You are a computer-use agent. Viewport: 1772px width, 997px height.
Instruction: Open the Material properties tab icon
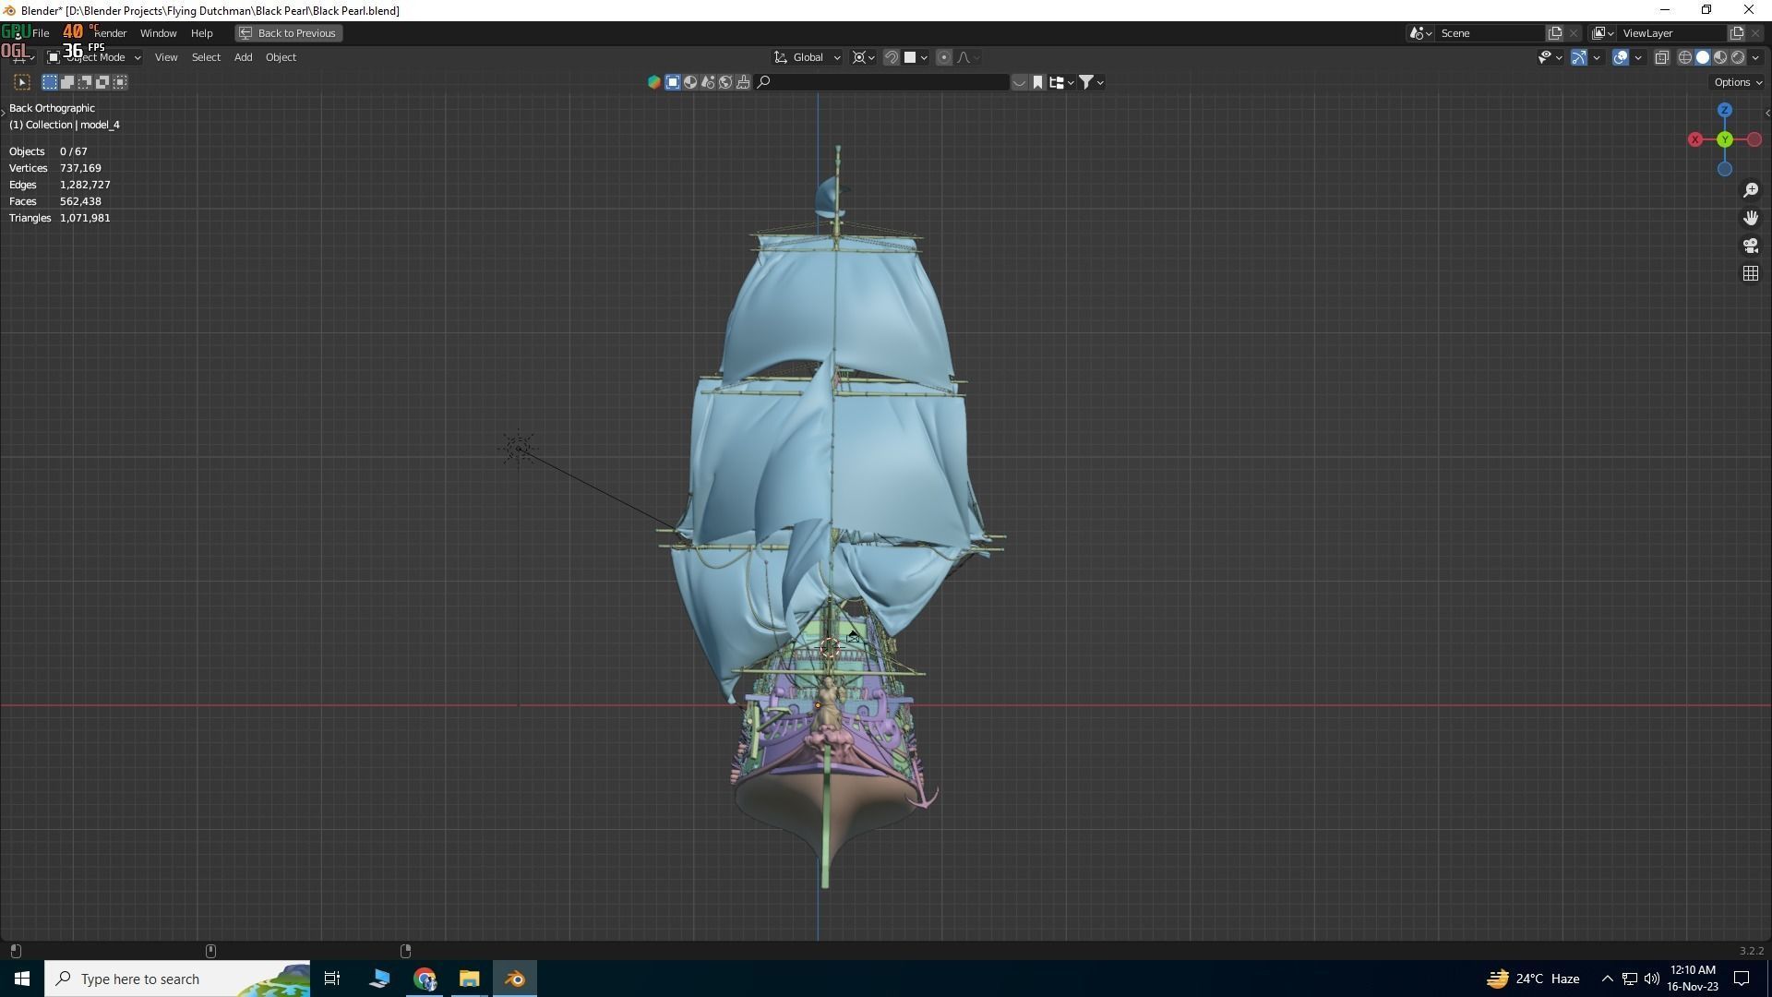coord(690,82)
